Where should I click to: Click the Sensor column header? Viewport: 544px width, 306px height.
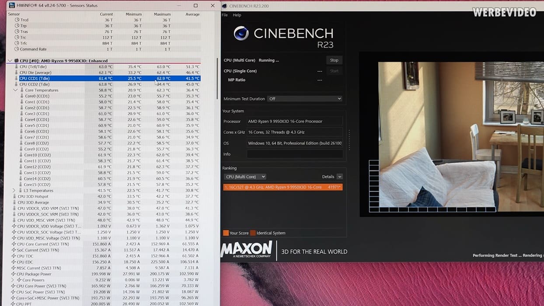(14, 14)
